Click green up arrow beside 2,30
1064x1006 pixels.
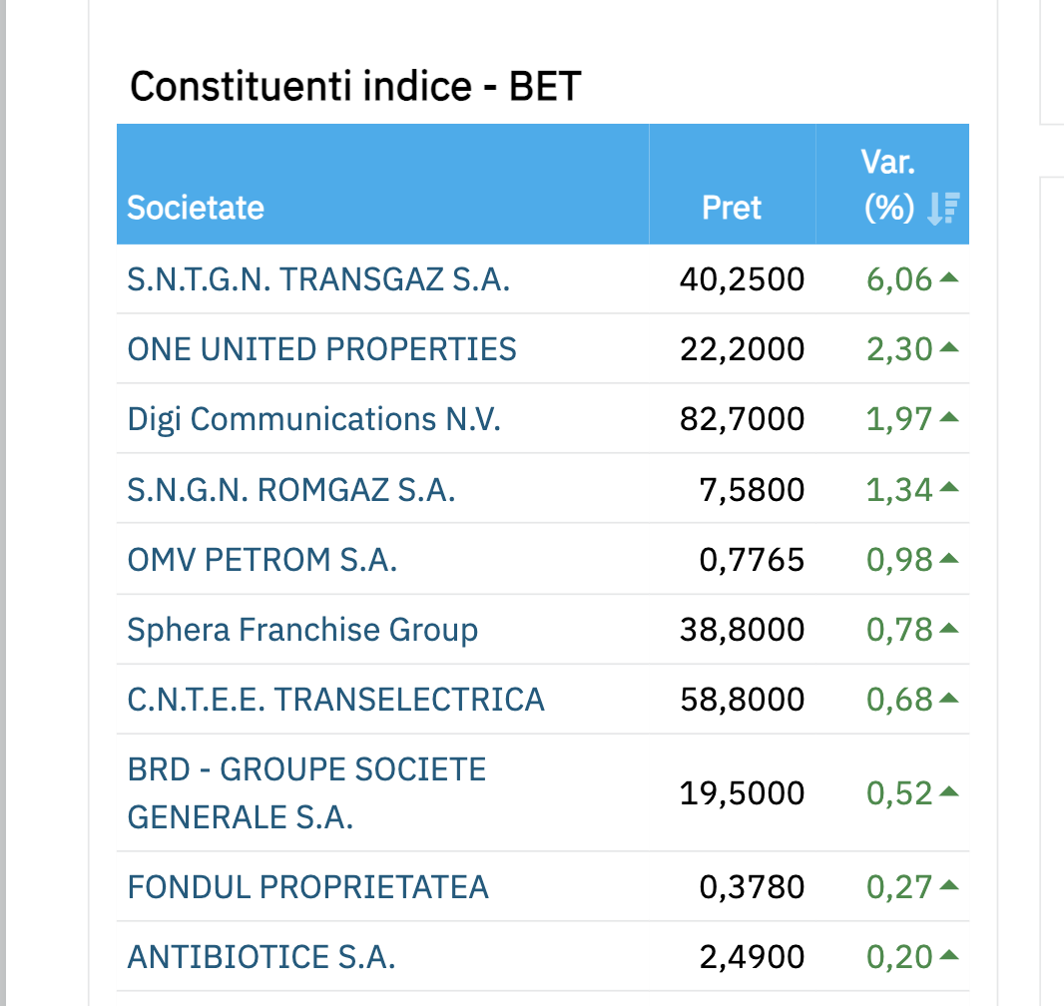coord(949,349)
